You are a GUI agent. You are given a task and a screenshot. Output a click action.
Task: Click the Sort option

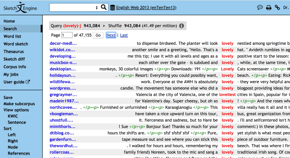7,128
